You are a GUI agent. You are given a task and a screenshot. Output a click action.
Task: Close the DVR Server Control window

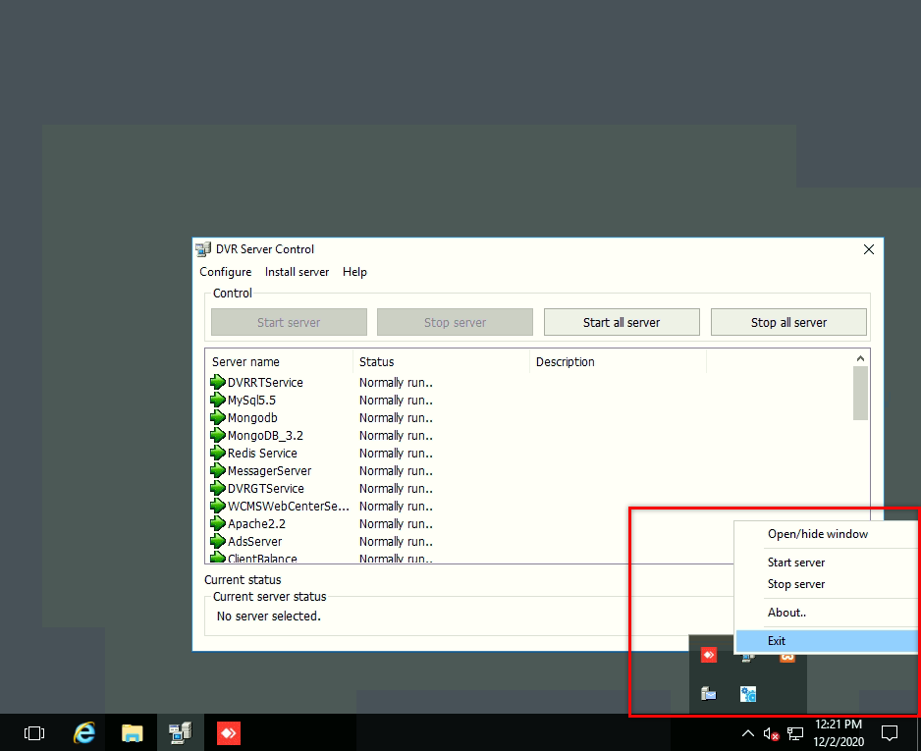coord(869,249)
